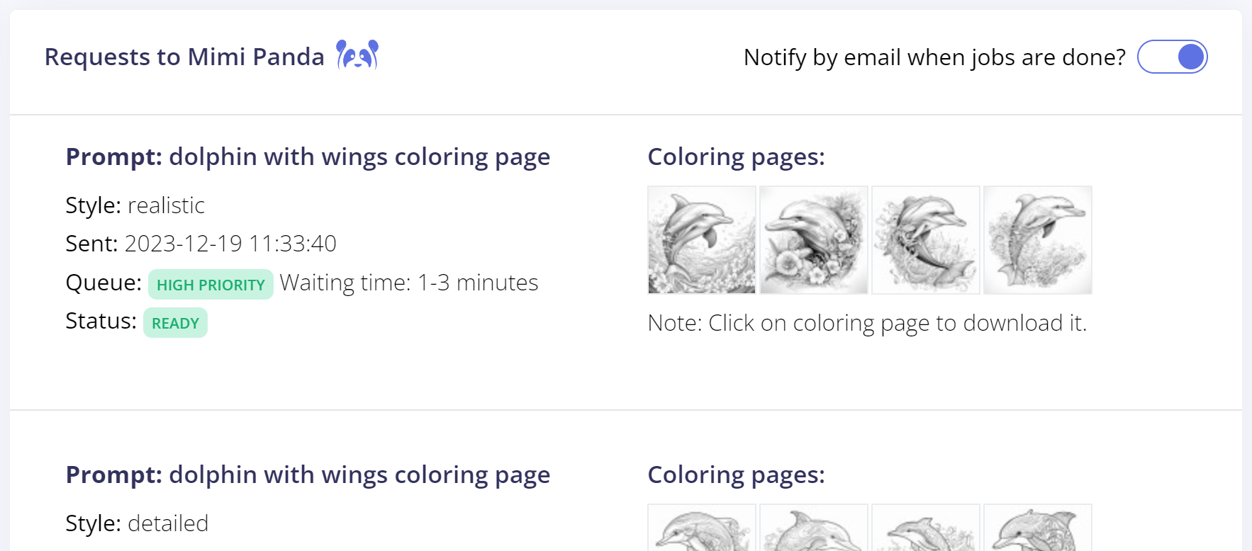Image resolution: width=1252 pixels, height=551 pixels.
Task: Click the READY status badge
Action: coord(175,323)
